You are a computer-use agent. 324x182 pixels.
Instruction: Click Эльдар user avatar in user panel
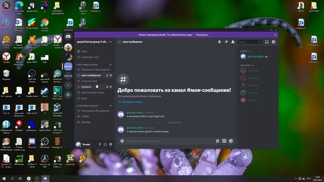[x=78, y=144]
